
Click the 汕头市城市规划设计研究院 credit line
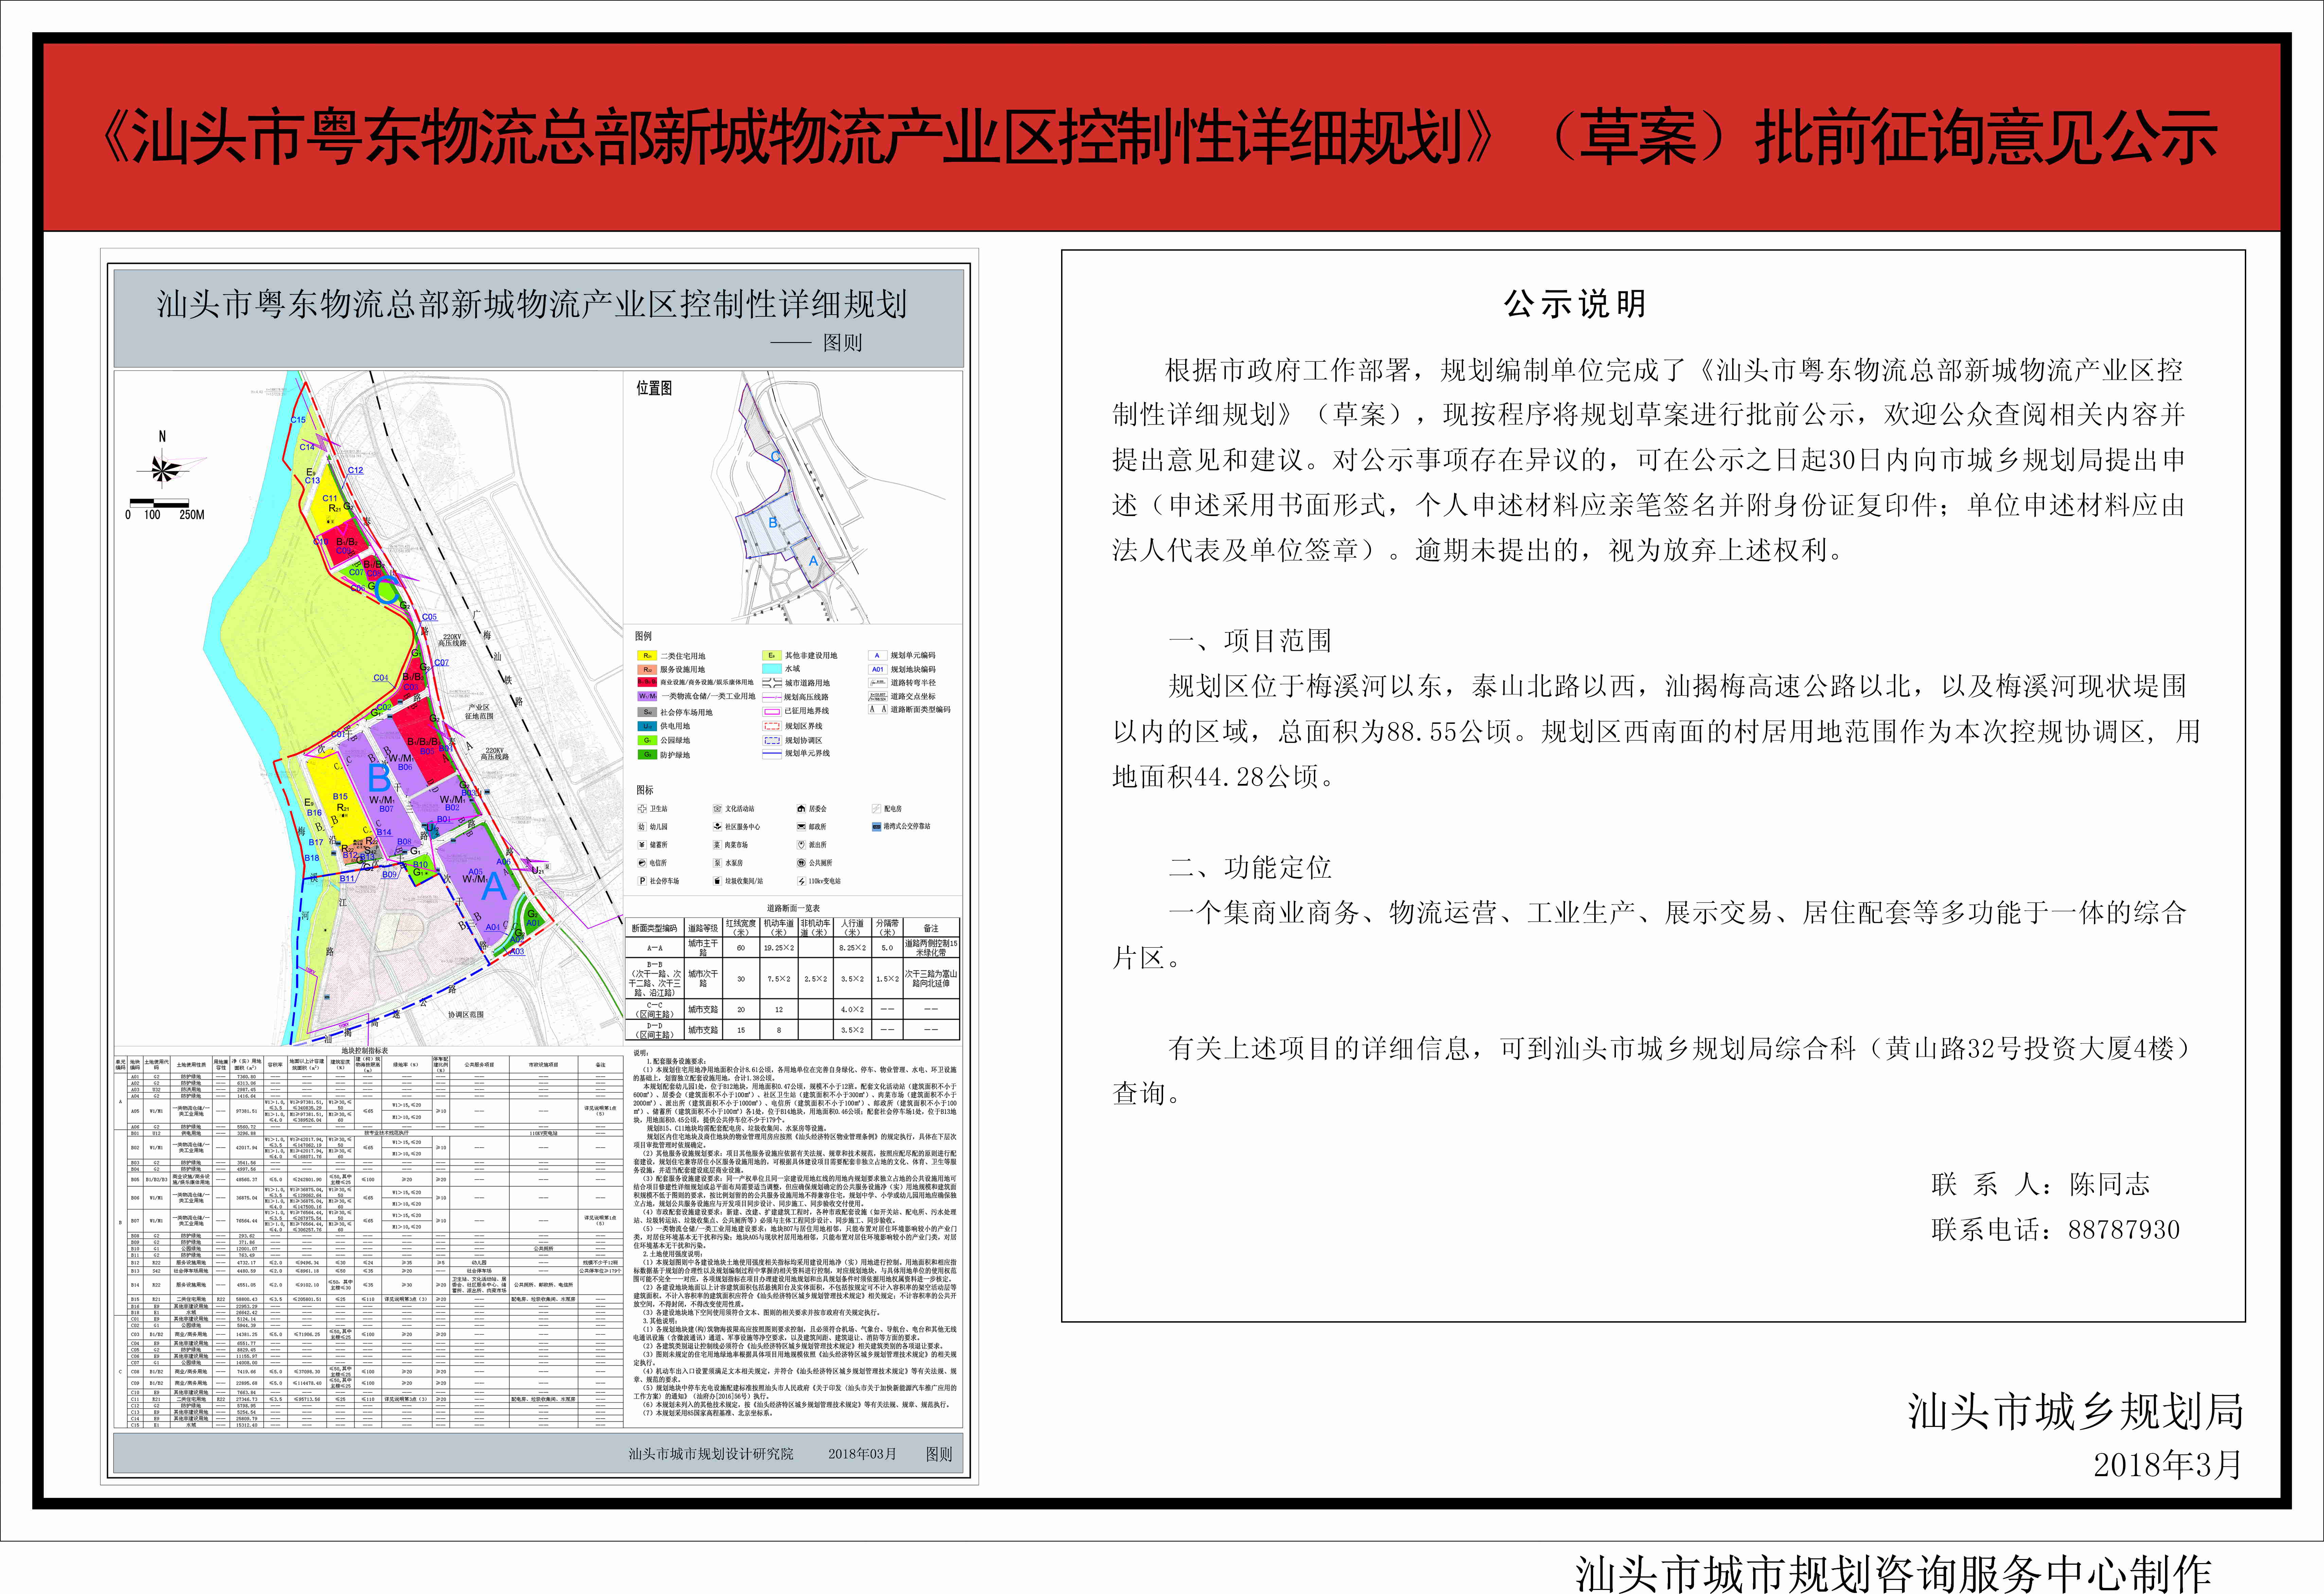711,1454
